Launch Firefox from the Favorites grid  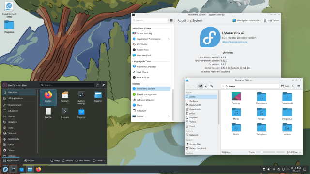[48, 98]
